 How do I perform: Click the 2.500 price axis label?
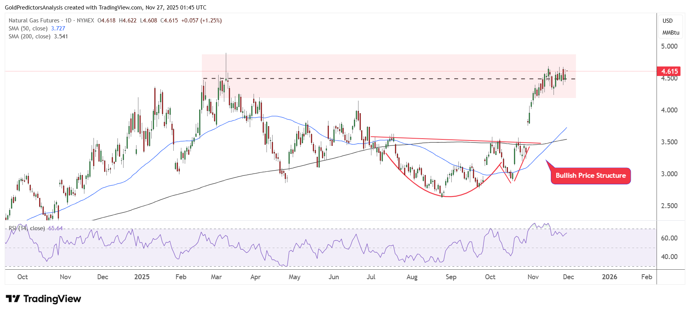(669, 206)
